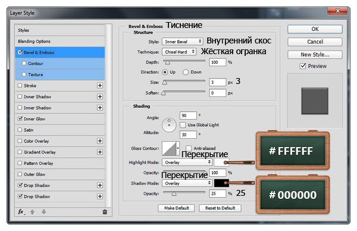Add another Stroke with plus icon
Viewport: 357px width, 231px height.
coord(100,85)
